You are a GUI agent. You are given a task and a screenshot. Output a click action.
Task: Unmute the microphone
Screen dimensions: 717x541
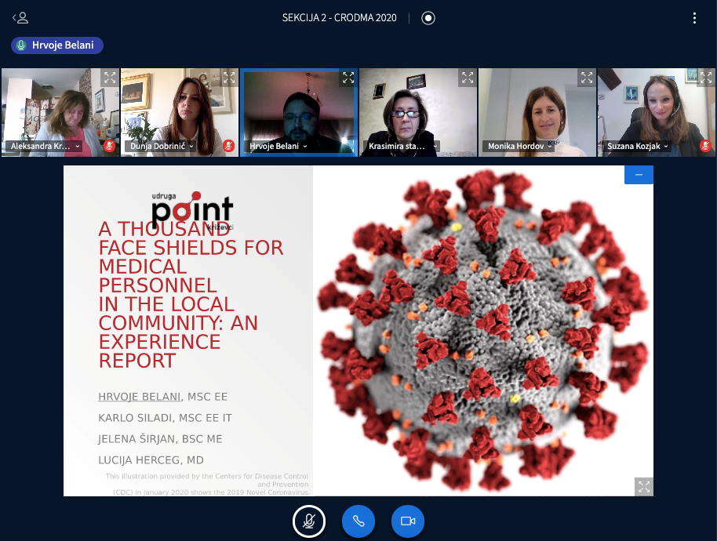tap(309, 521)
